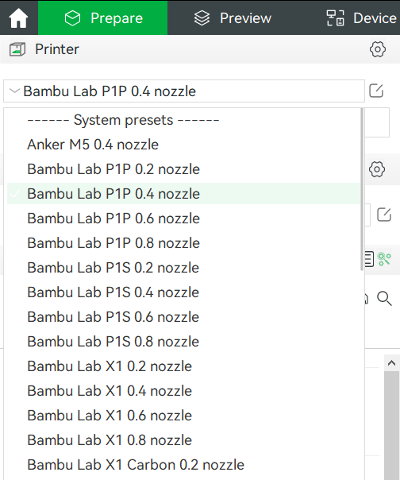
Task: Open the Device tab
Action: point(361,17)
